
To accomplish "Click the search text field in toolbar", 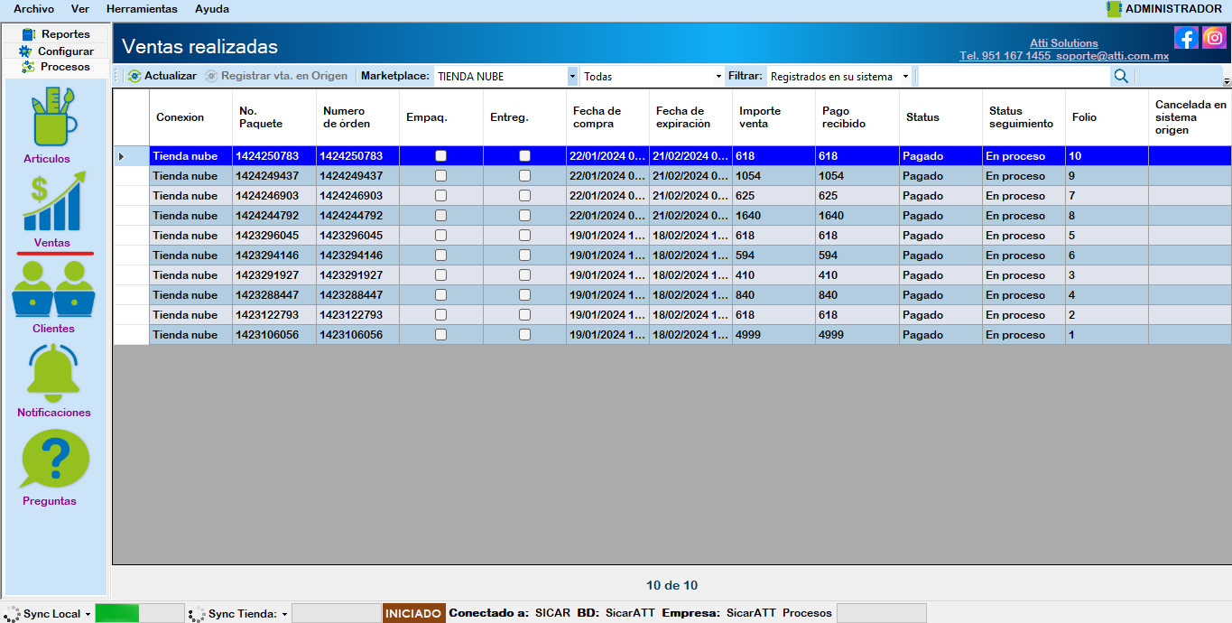I will 1011,77.
